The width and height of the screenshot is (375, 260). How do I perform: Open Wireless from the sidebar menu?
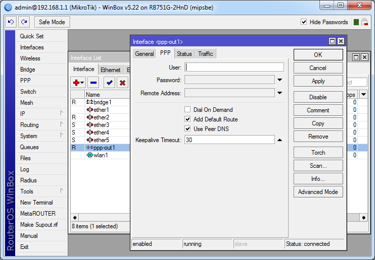[x=41, y=58]
